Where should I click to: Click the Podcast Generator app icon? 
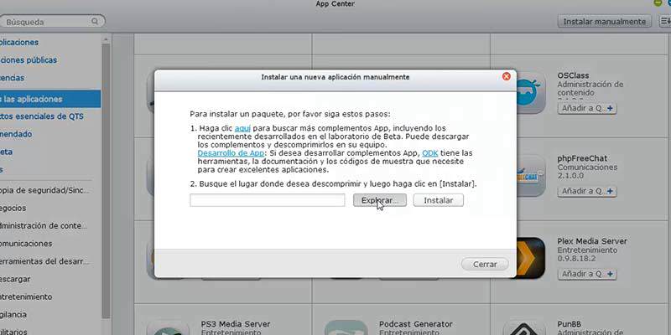point(346,327)
